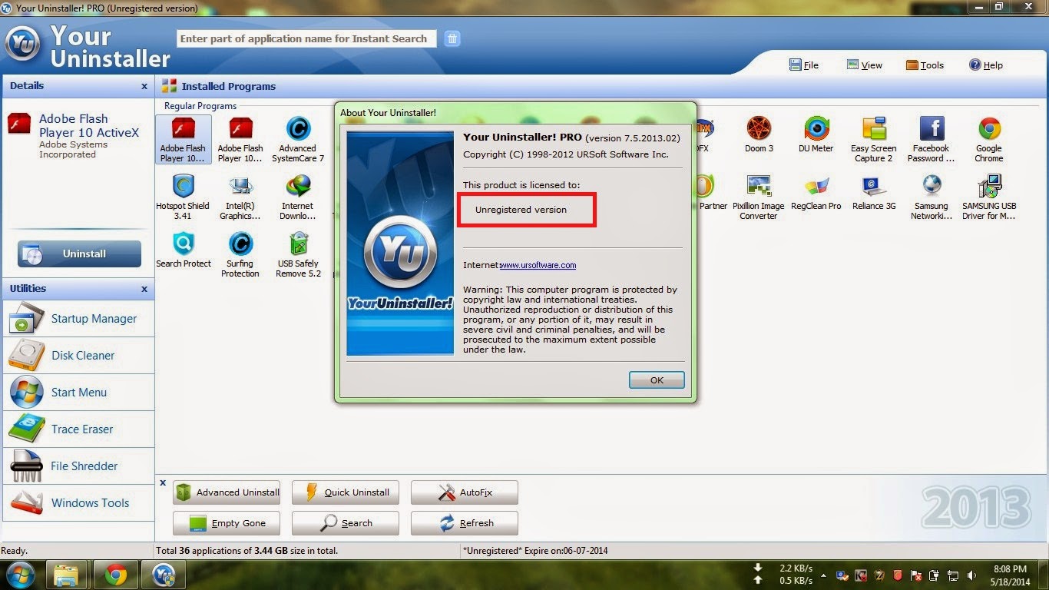Select the RegClean Pro program icon
The width and height of the screenshot is (1049, 590).
point(816,193)
